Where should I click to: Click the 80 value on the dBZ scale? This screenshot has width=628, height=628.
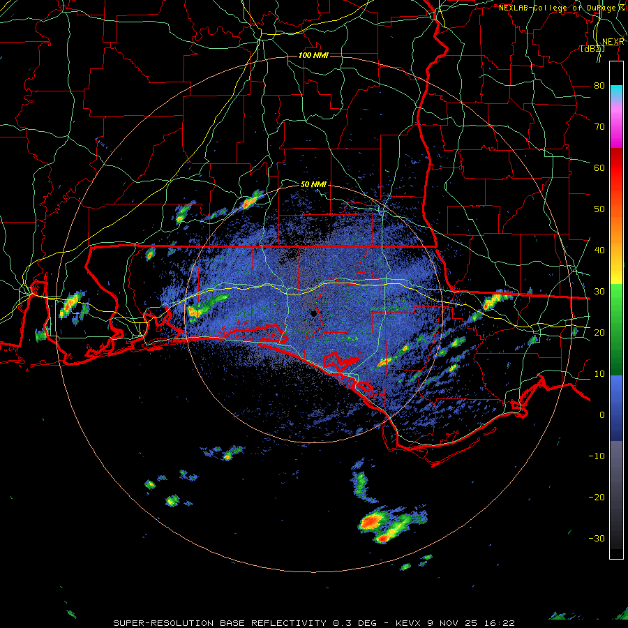coord(599,86)
